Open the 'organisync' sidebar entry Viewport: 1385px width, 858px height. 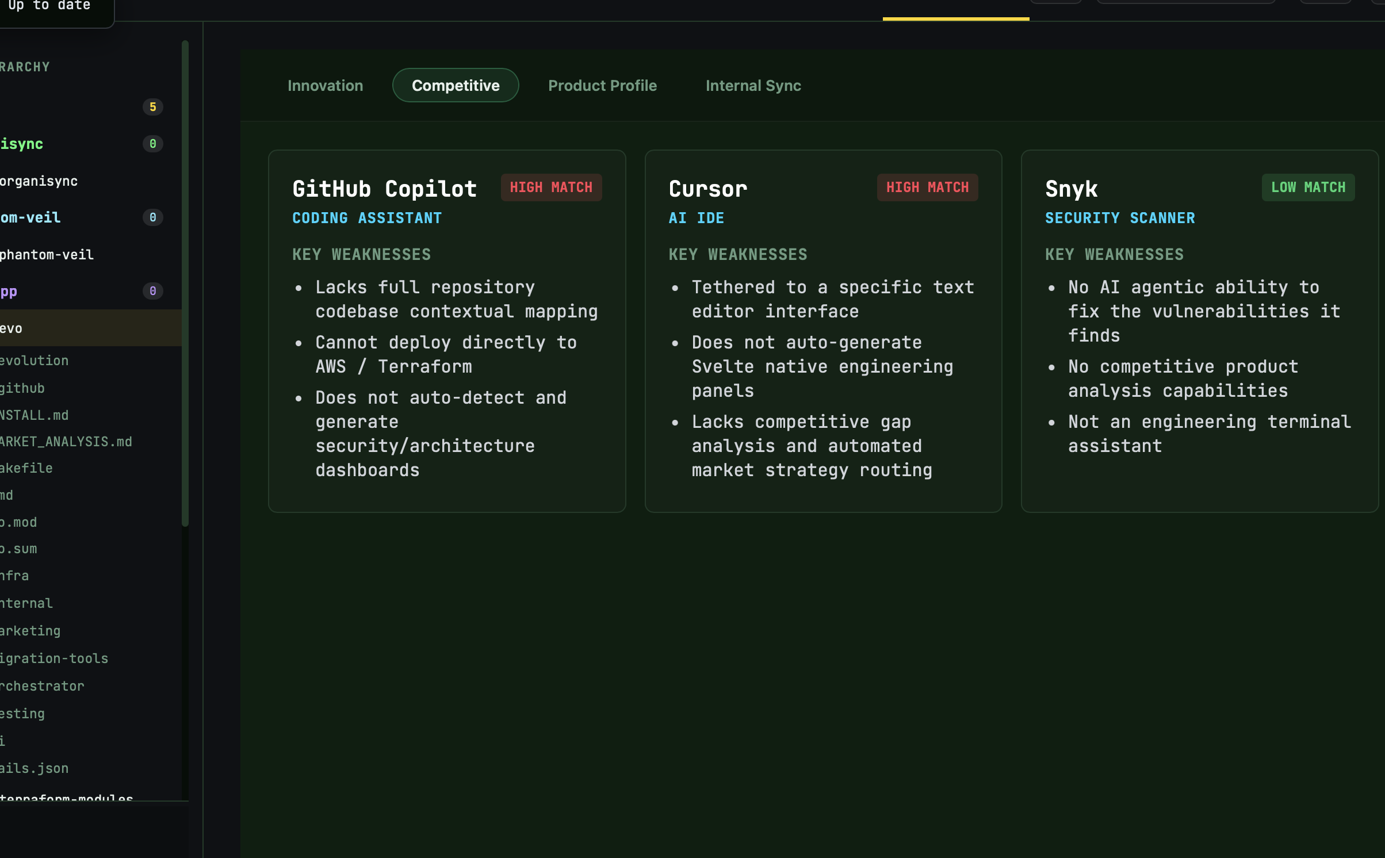[x=91, y=181]
